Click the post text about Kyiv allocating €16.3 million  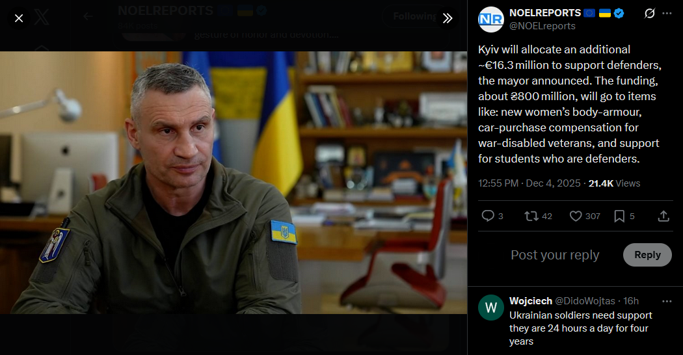click(570, 104)
